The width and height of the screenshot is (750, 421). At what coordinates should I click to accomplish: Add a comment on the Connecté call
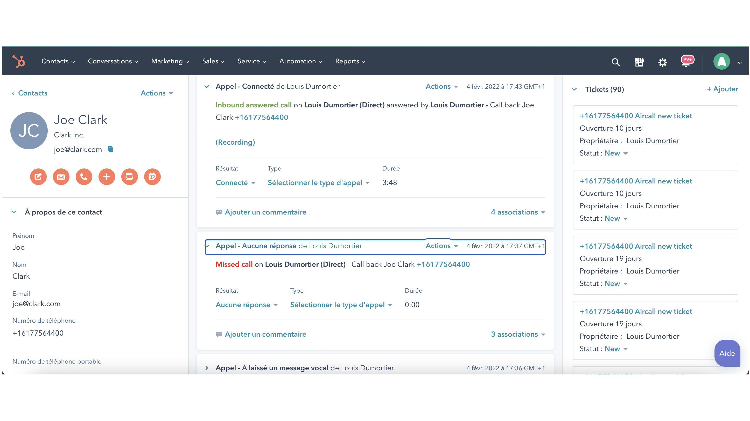[265, 212]
